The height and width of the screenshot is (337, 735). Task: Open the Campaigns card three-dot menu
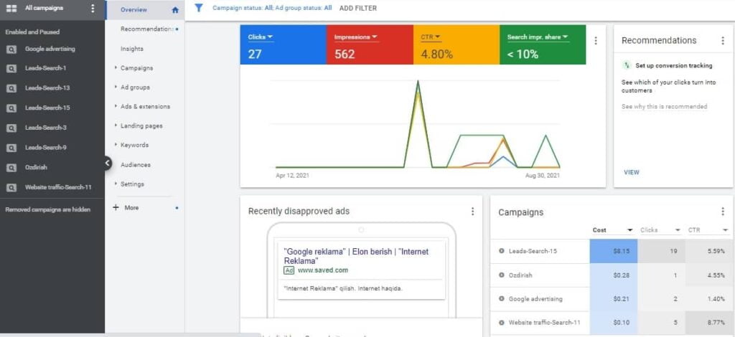tap(722, 212)
